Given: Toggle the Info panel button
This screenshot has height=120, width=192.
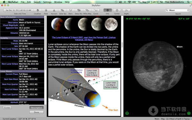Looking at the screenshot, I should tap(108, 10).
